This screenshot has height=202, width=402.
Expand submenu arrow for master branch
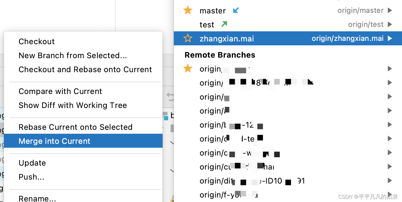pos(390,11)
